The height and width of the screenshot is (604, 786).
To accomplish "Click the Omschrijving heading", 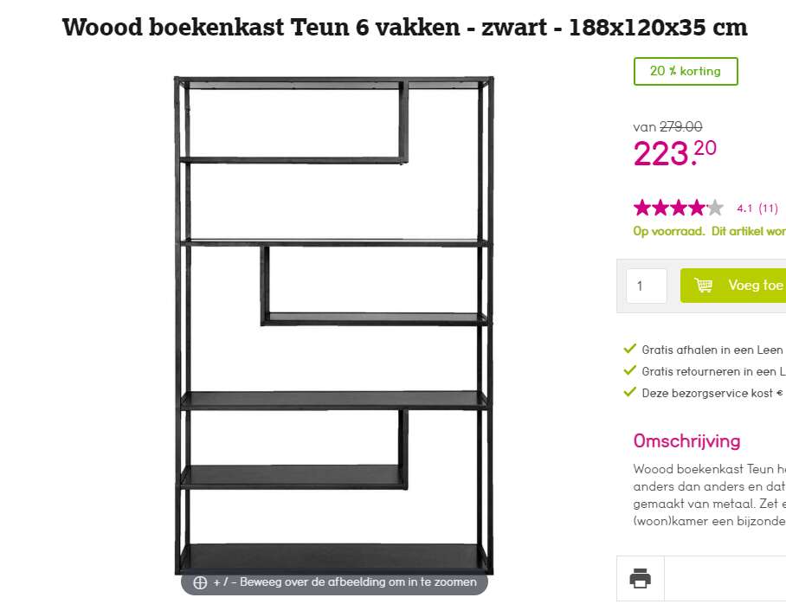I will (x=686, y=441).
